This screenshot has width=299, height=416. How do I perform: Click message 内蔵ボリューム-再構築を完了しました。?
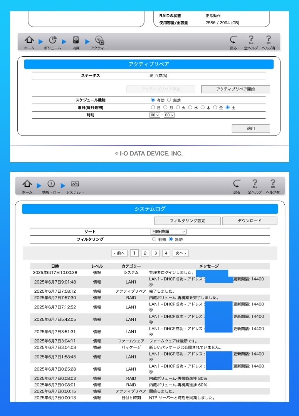[x=184, y=298]
